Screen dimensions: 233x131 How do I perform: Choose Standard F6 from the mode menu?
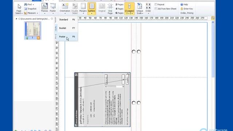(x=67, y=20)
